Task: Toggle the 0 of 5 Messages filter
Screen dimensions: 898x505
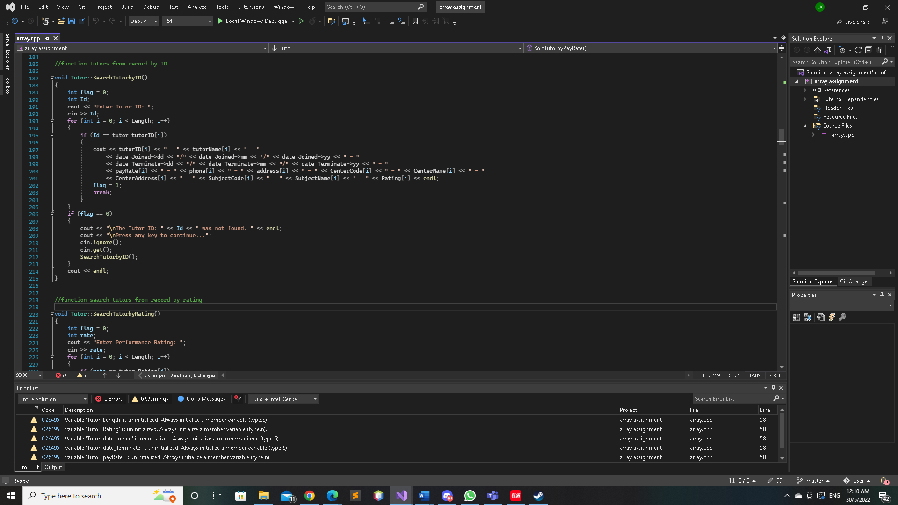Action: click(201, 399)
